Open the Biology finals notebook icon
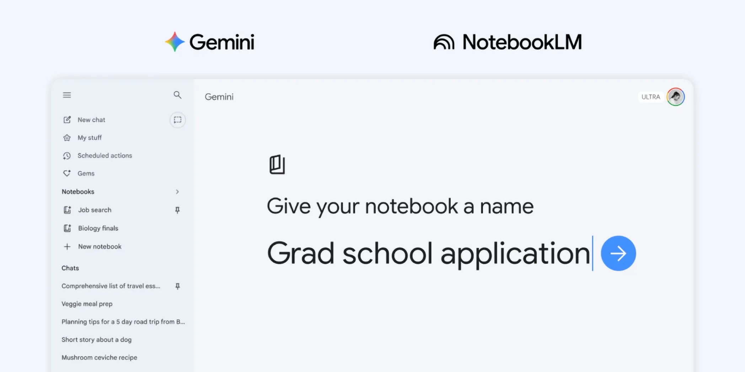This screenshot has width=745, height=372. tap(68, 228)
